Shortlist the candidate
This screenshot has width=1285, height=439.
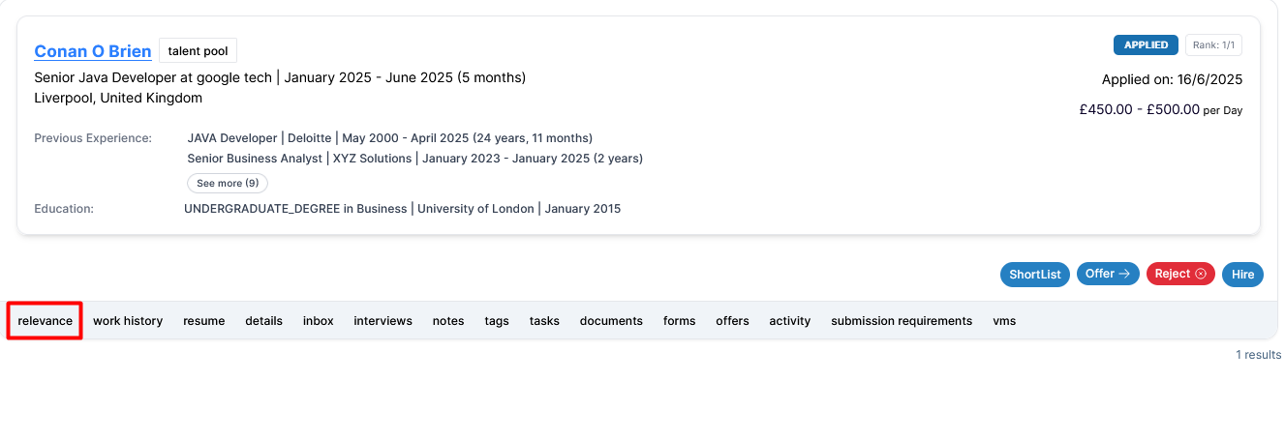[x=1035, y=275]
